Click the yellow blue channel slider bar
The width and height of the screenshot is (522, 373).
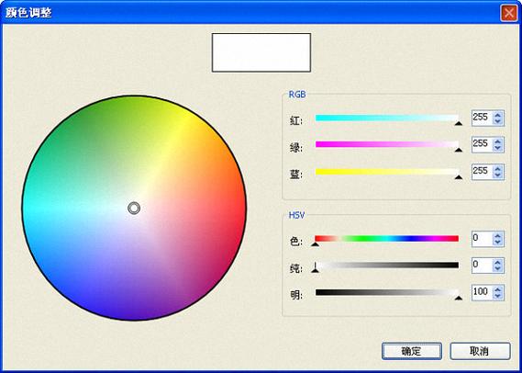(387, 172)
